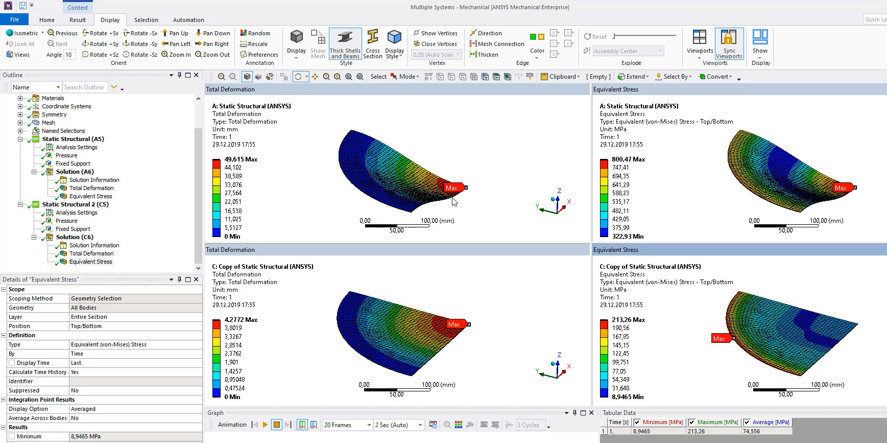The width and height of the screenshot is (887, 443).
Task: Collapse Static Structural 2 (C5) node
Action: point(20,204)
